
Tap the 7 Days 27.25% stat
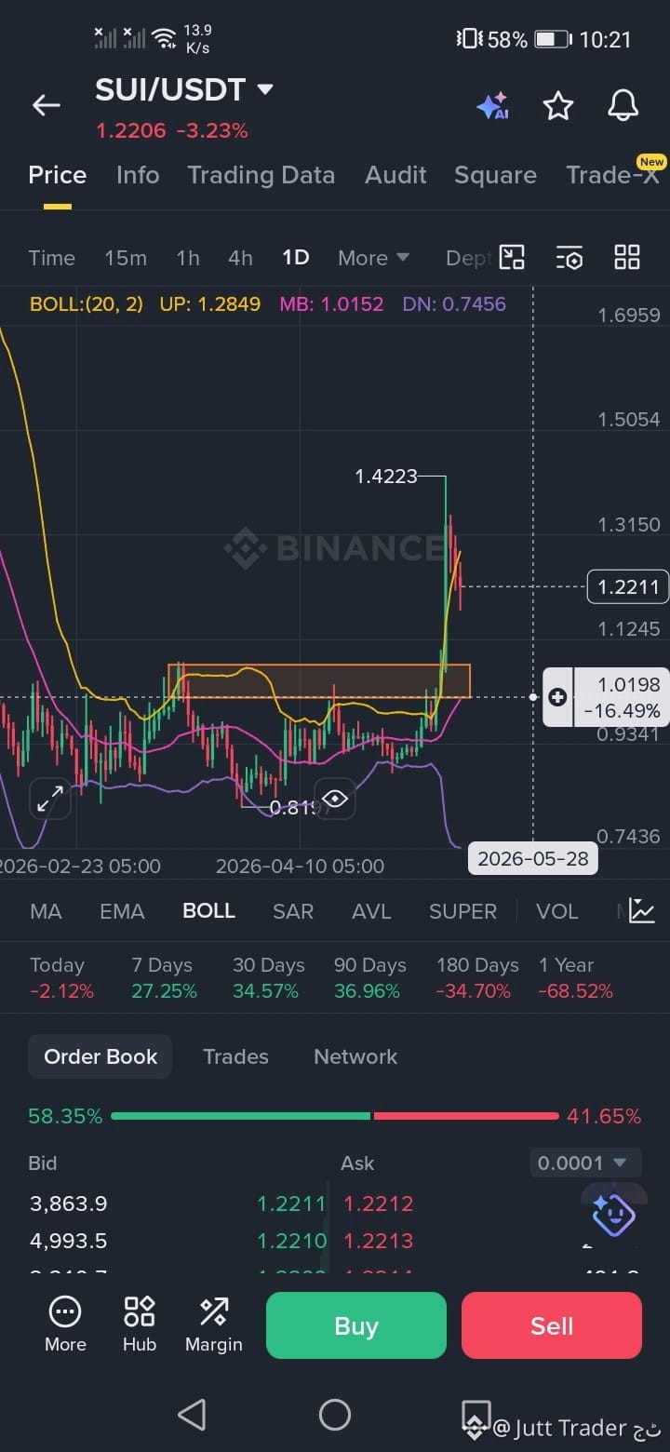(164, 978)
